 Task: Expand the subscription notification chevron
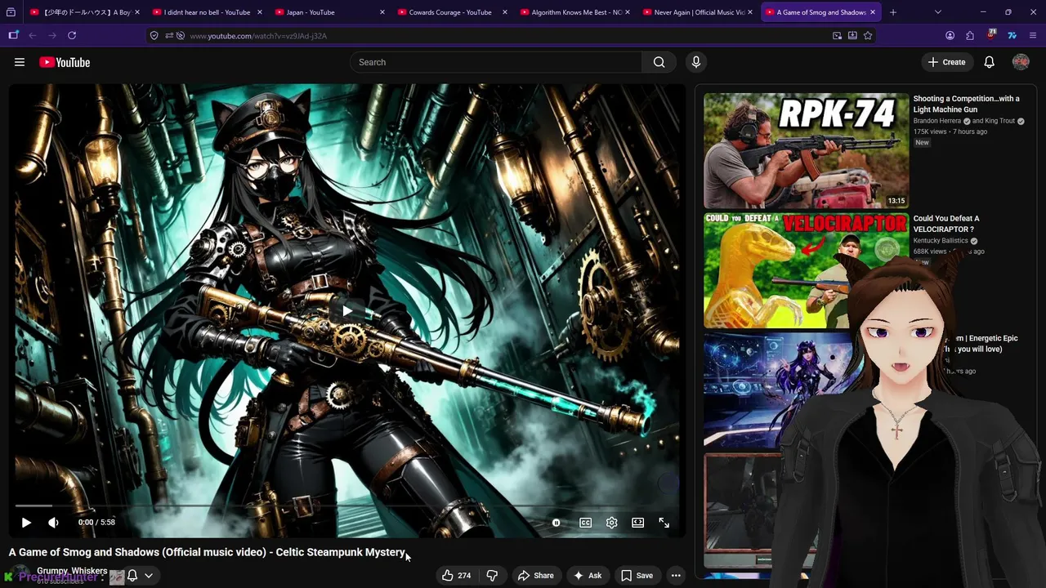click(149, 576)
